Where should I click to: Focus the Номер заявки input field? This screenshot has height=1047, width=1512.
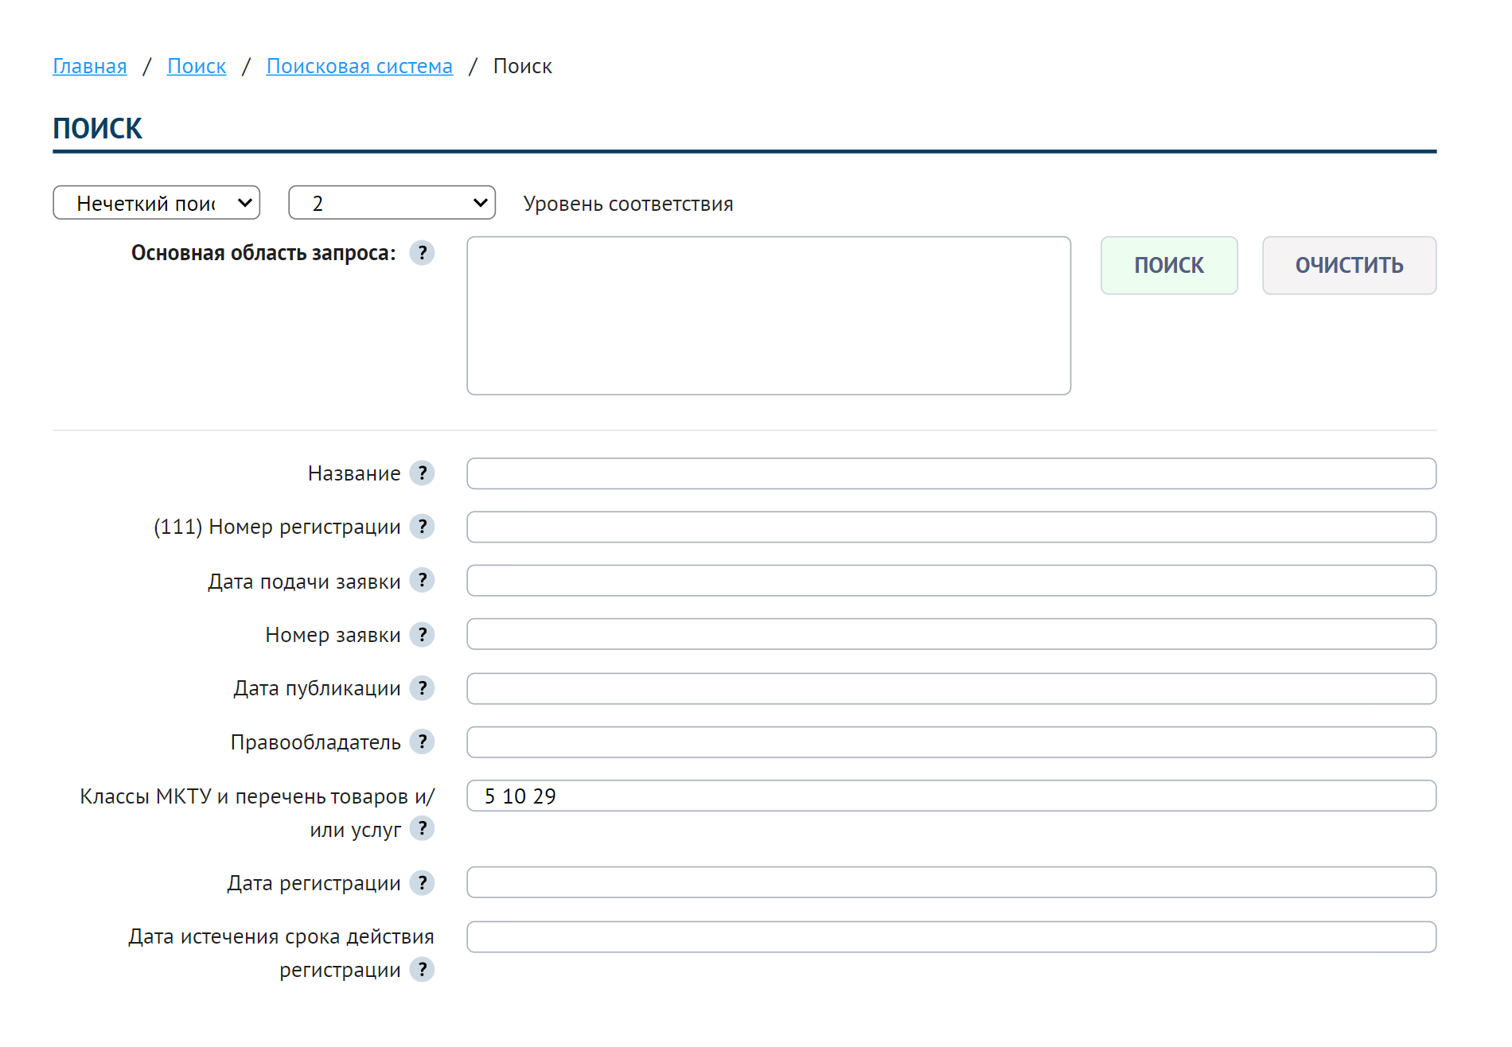(x=951, y=634)
